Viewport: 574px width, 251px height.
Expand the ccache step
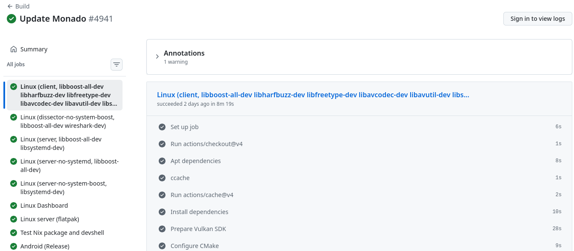tap(180, 178)
